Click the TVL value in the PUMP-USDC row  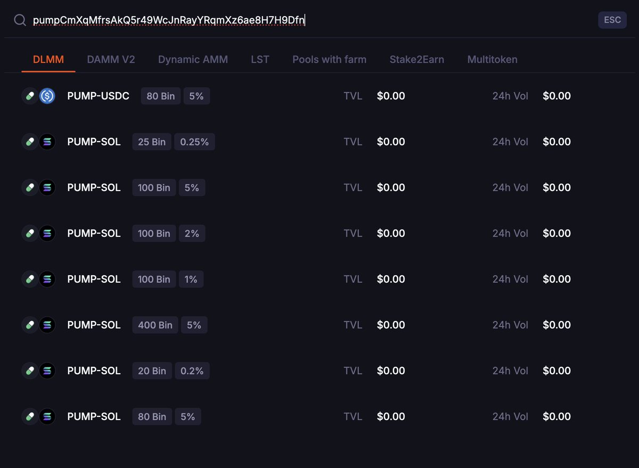[391, 96]
